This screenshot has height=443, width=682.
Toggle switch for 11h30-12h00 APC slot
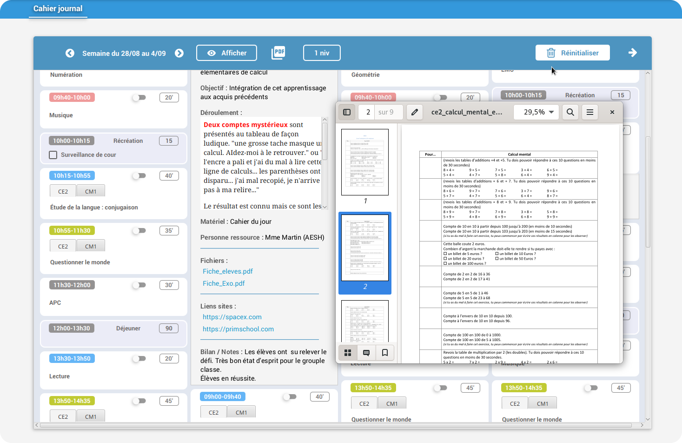coord(139,285)
